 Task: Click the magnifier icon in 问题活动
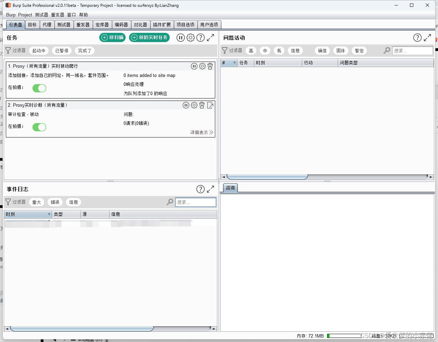pos(387,51)
